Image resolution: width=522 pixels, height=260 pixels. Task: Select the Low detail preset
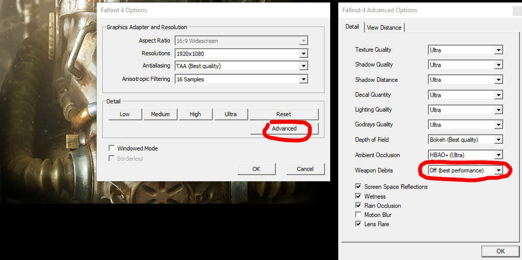125,114
